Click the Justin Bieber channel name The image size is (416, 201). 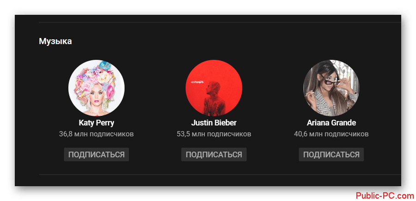click(214, 123)
